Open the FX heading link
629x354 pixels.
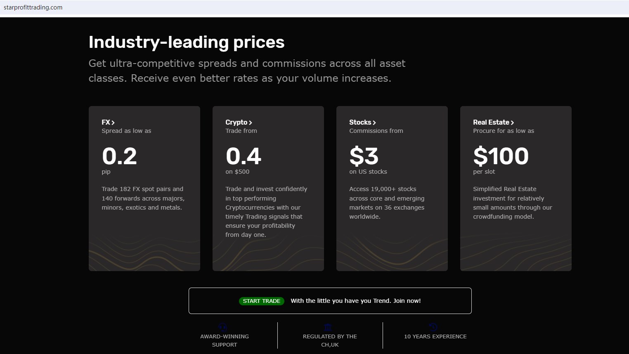click(x=106, y=122)
